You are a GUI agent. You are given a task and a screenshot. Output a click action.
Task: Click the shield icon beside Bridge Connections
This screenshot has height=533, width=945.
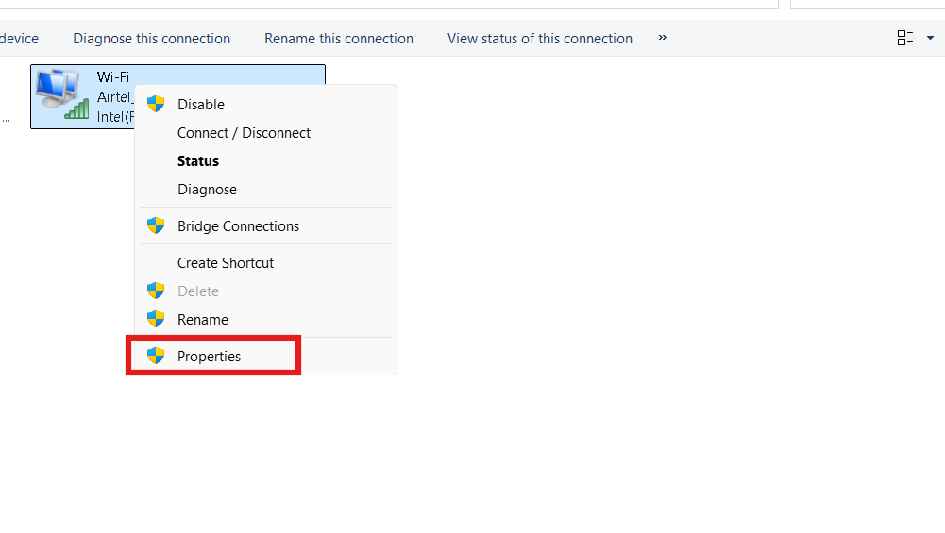click(156, 226)
